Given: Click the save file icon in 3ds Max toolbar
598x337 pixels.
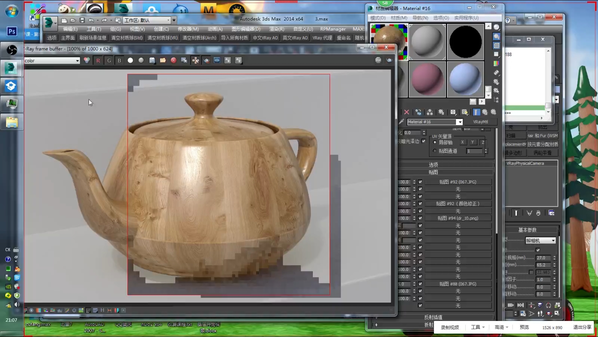Looking at the screenshot, I should click(82, 20).
